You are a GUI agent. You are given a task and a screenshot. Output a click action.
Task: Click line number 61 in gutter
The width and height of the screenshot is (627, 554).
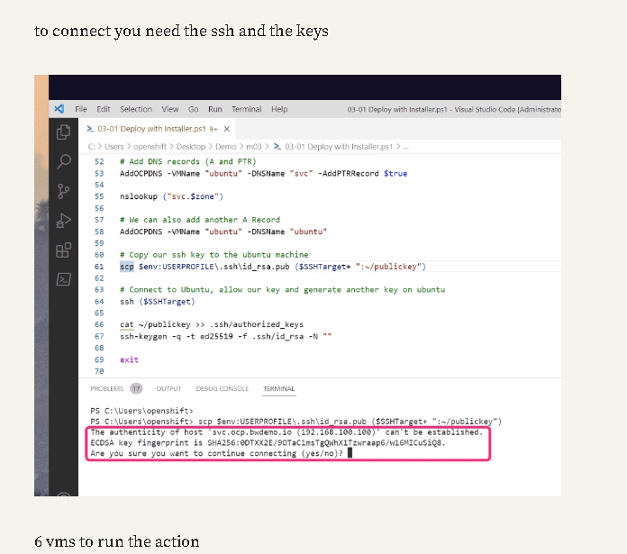coord(99,267)
